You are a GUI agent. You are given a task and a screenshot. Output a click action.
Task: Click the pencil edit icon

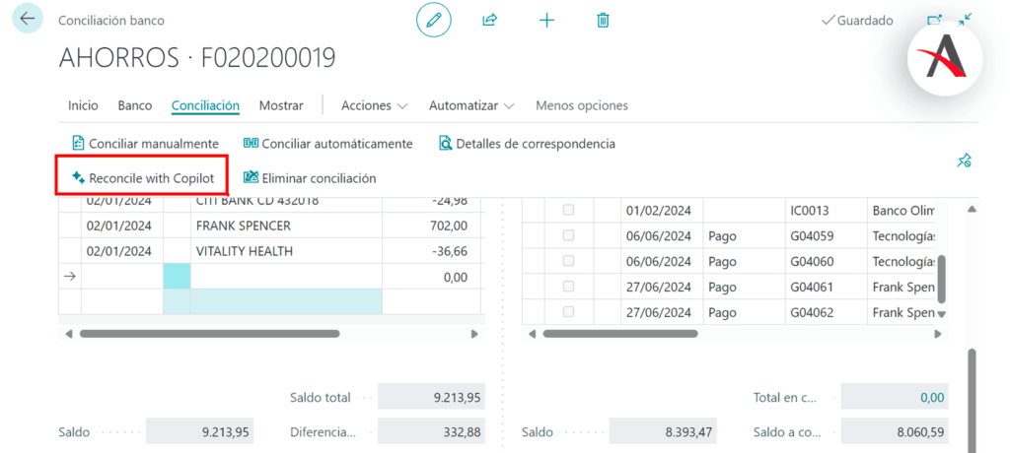tap(433, 20)
